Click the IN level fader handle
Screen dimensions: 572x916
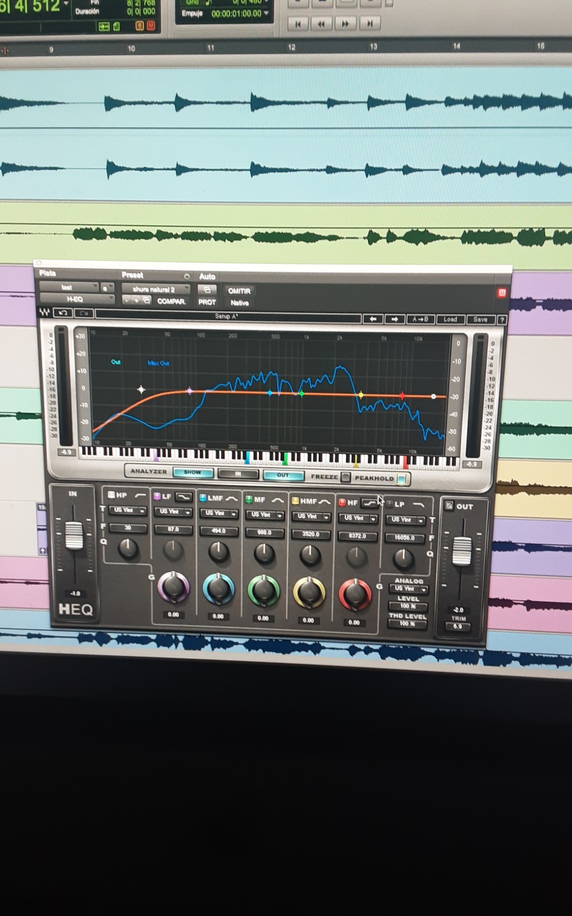pyautogui.click(x=74, y=535)
